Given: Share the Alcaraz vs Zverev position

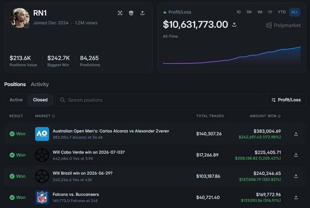Looking at the screenshot, I should tap(296, 134).
